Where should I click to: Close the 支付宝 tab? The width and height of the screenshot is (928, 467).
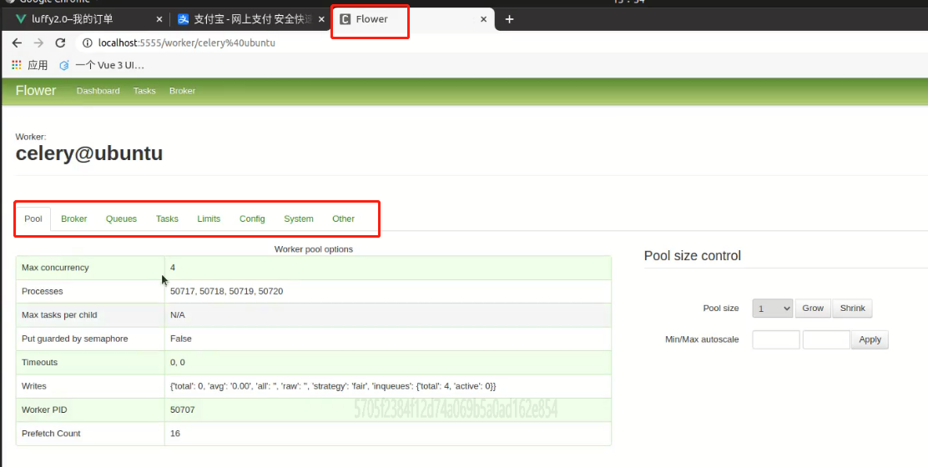coord(321,19)
